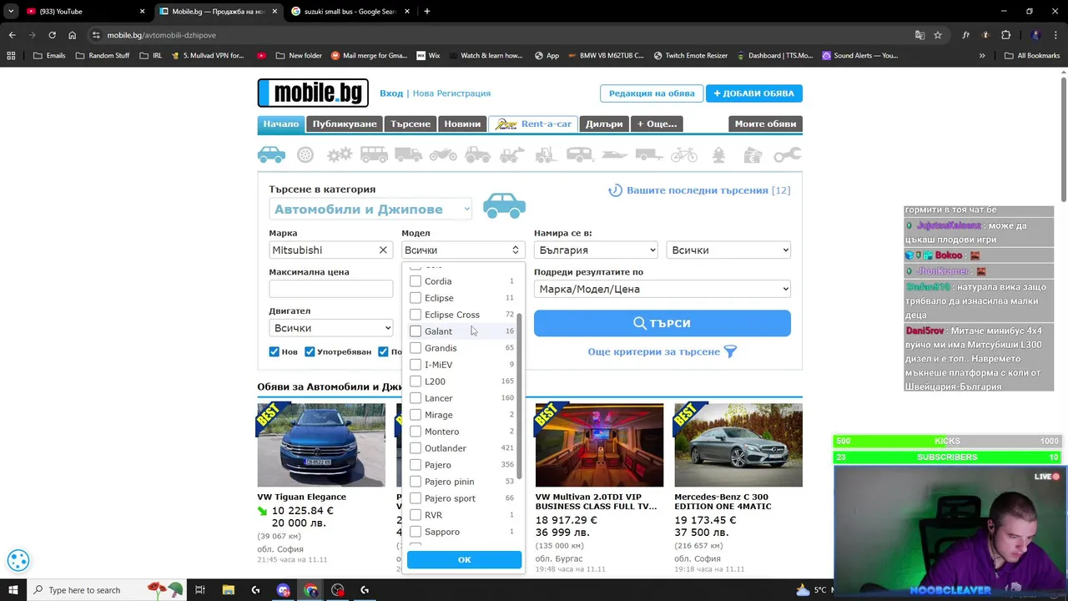Click the Редакция на обява button
The image size is (1068, 601).
(652, 93)
